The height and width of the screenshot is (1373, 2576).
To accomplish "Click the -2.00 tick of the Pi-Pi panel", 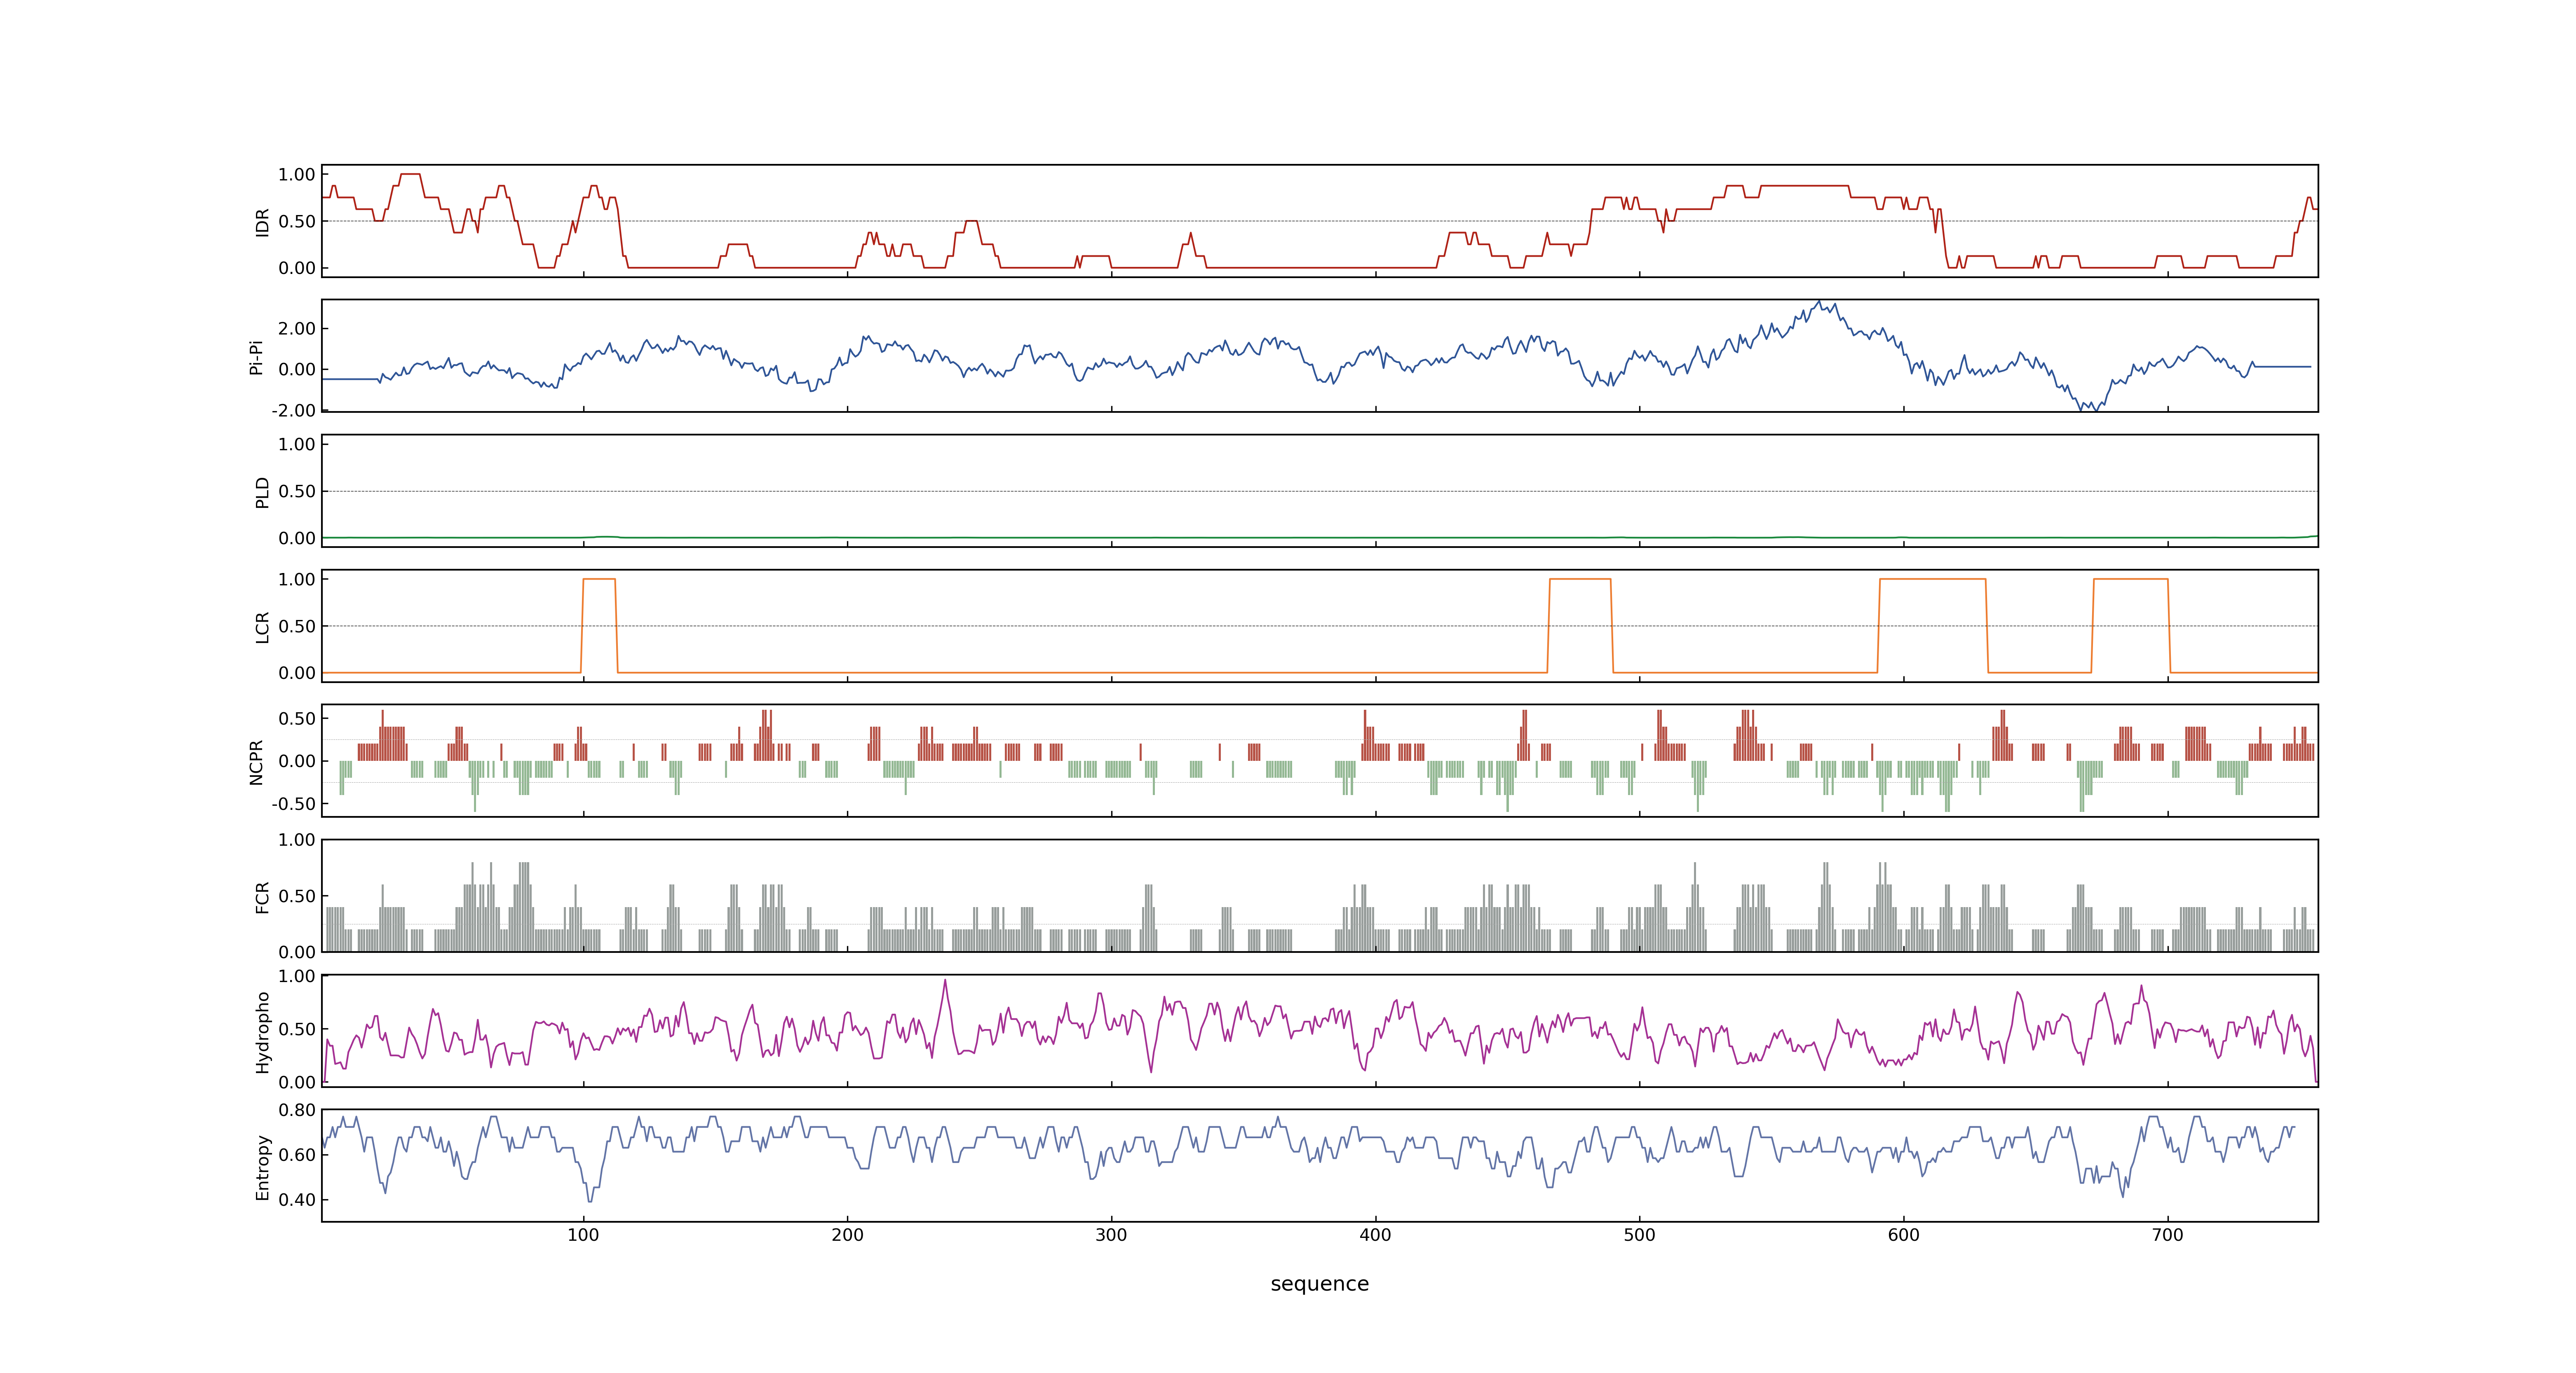I will tap(293, 411).
